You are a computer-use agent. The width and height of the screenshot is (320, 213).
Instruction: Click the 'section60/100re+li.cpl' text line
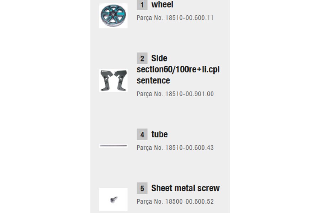point(178,70)
